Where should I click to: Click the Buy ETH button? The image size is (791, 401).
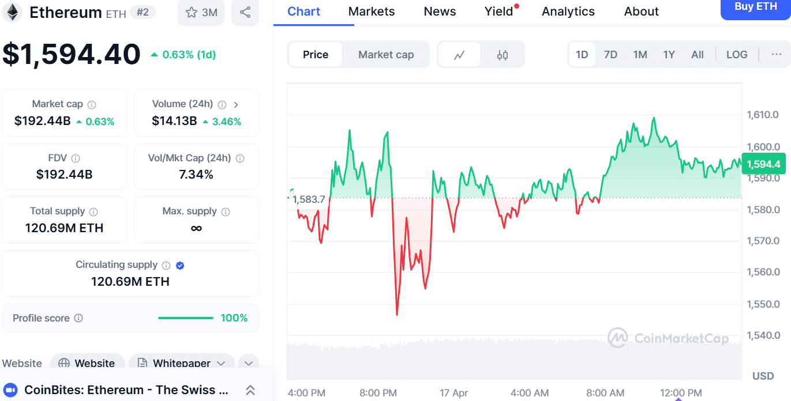pyautogui.click(x=755, y=6)
